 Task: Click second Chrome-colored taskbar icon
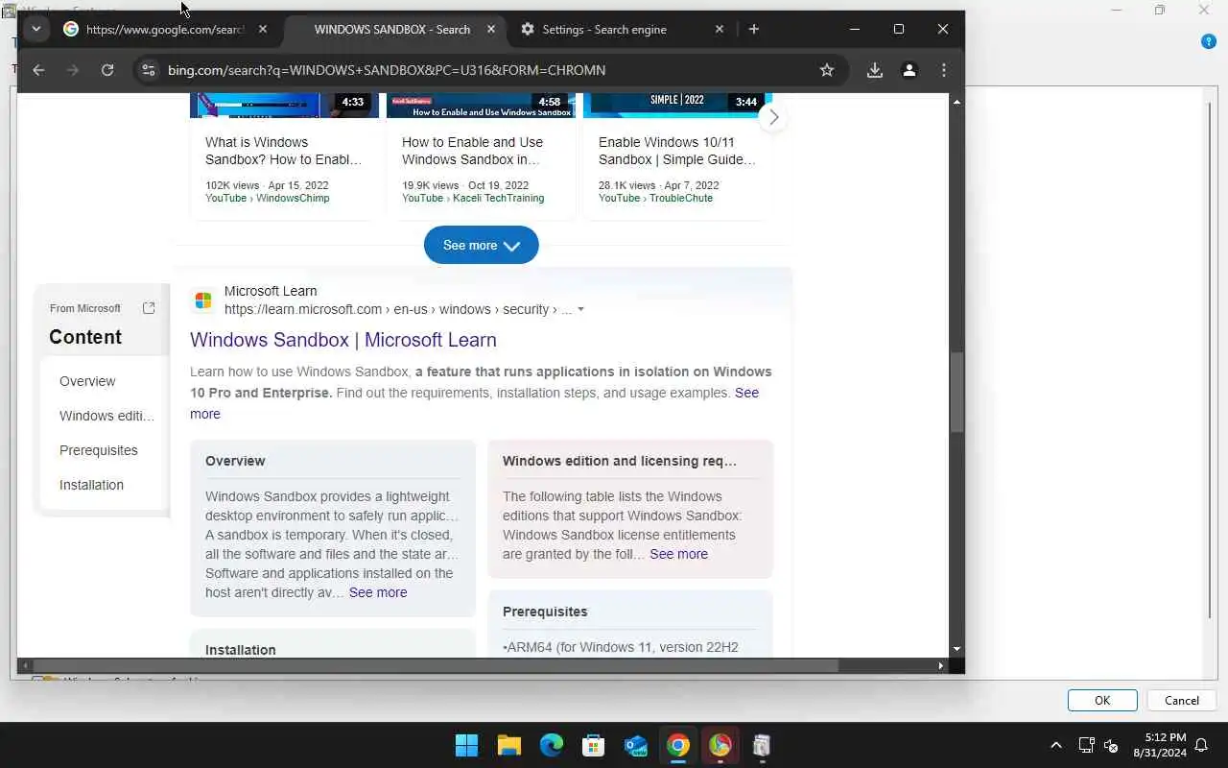coord(720,746)
